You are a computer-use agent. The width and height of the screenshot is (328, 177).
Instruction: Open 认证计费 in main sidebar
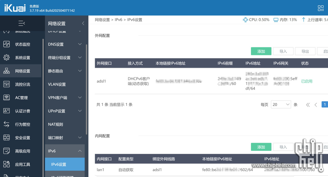pos(22,111)
